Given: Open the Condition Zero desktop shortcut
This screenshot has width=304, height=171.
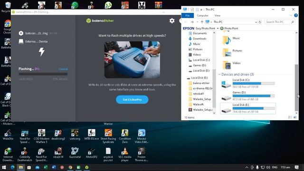Looking at the screenshot, I should click(x=125, y=136).
